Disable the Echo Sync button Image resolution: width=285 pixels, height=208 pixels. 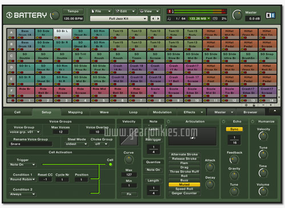pos(234,129)
